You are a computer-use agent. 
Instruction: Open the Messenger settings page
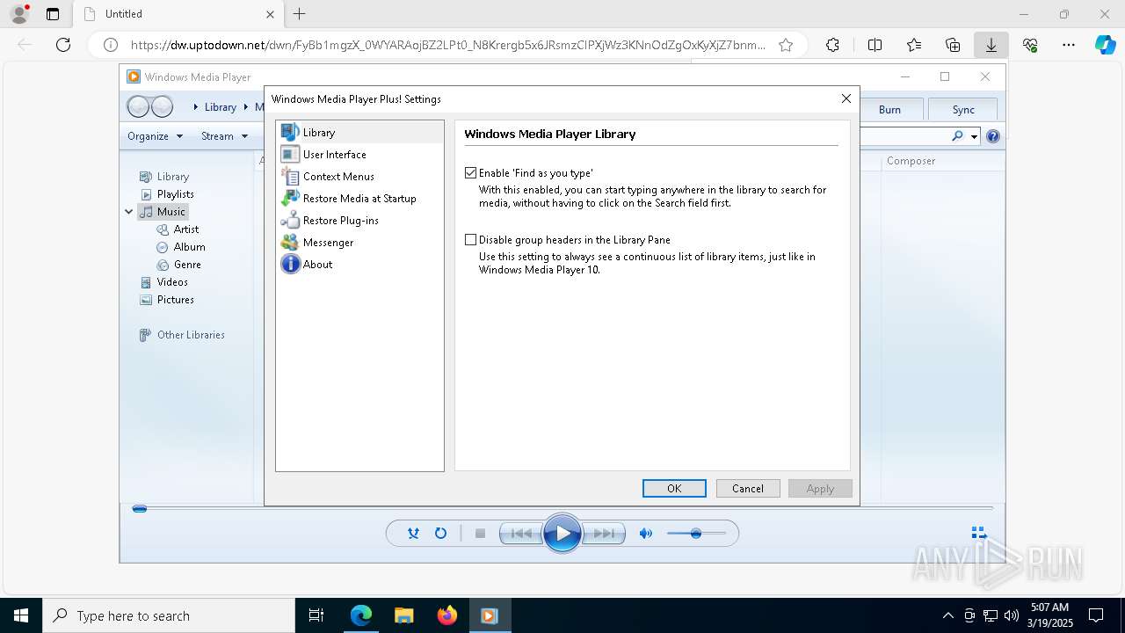328,242
